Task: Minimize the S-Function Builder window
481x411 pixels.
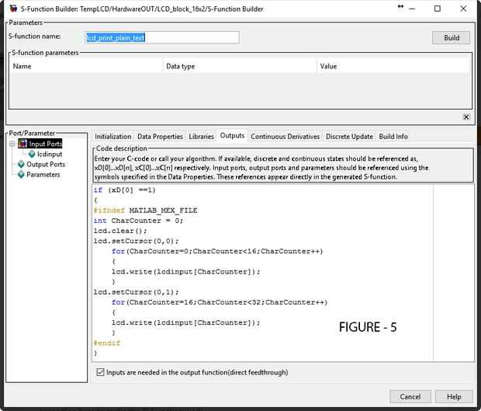Action: (x=412, y=9)
